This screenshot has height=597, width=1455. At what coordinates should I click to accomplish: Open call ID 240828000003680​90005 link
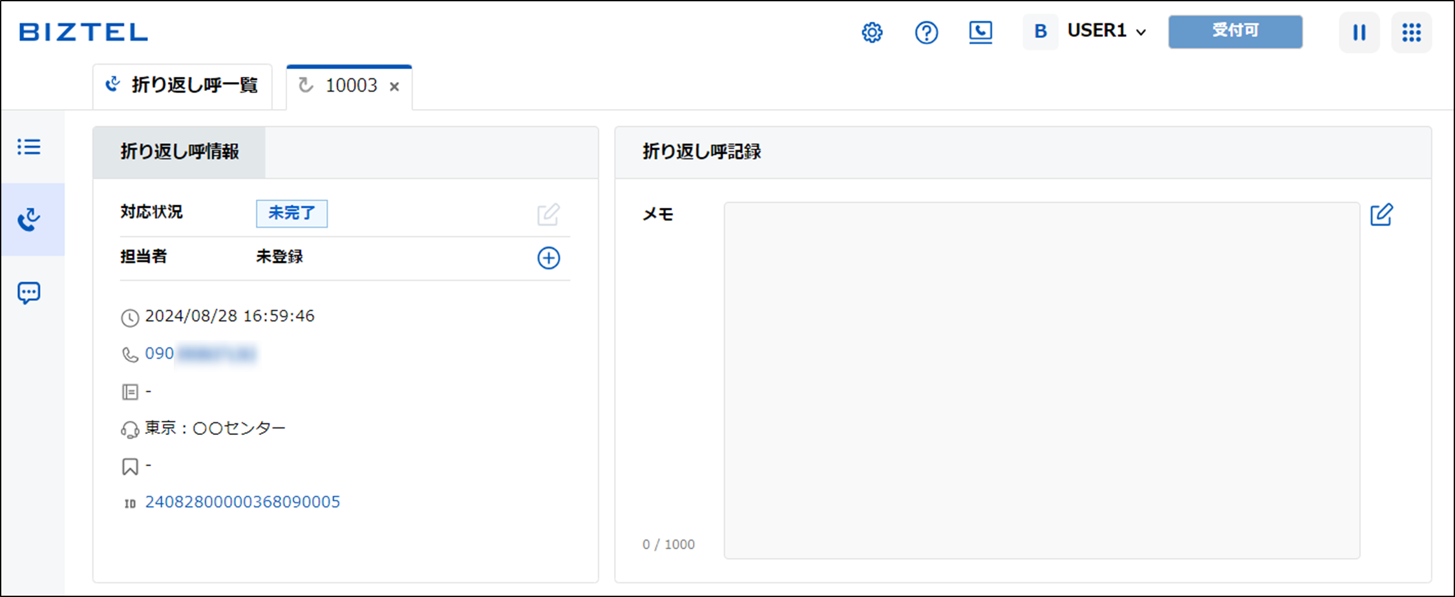pos(242,502)
